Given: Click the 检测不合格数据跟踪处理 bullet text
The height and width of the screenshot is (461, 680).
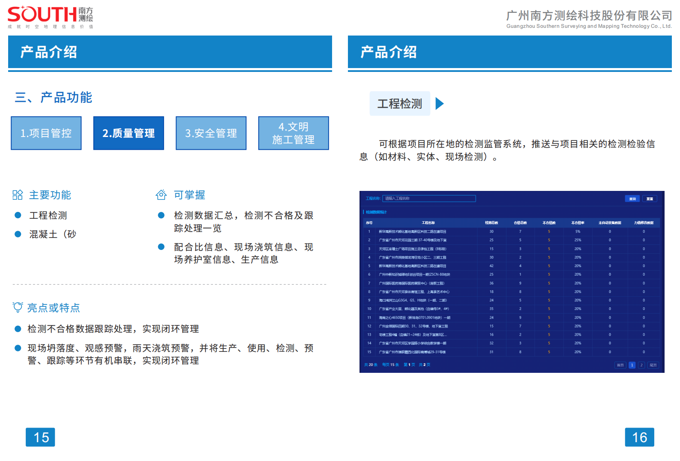Looking at the screenshot, I should [x=113, y=329].
